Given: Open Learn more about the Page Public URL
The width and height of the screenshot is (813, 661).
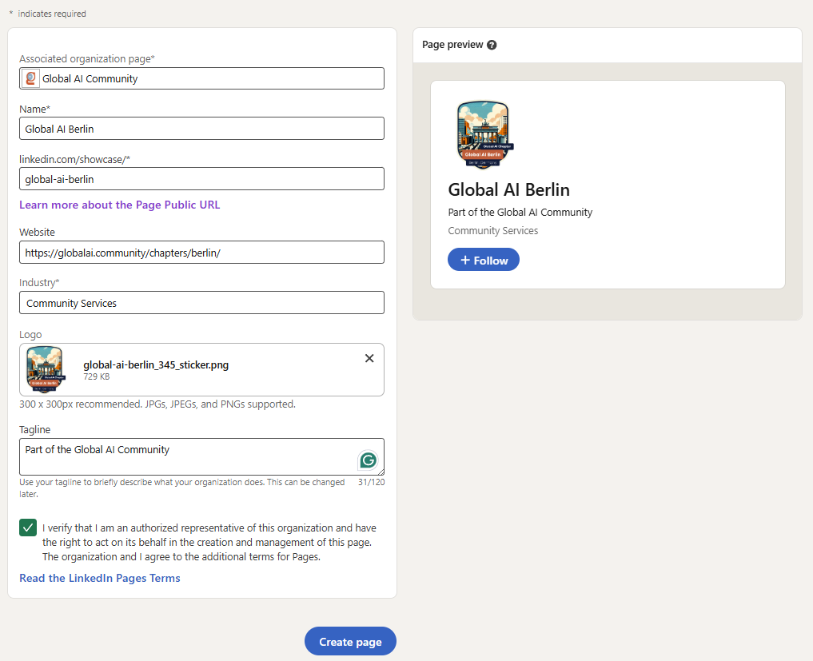Looking at the screenshot, I should tap(119, 205).
